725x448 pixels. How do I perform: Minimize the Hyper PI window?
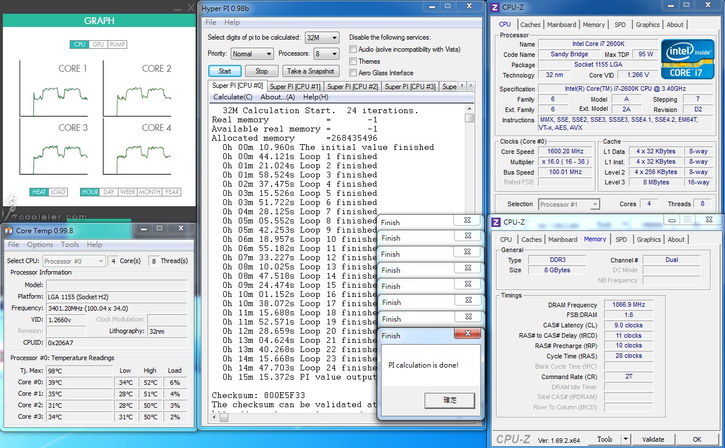tap(432, 6)
